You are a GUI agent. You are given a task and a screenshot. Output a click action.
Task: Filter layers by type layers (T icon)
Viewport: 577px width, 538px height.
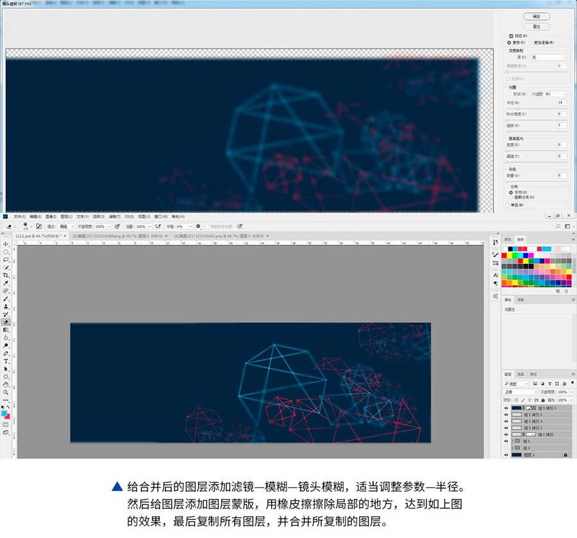point(550,384)
